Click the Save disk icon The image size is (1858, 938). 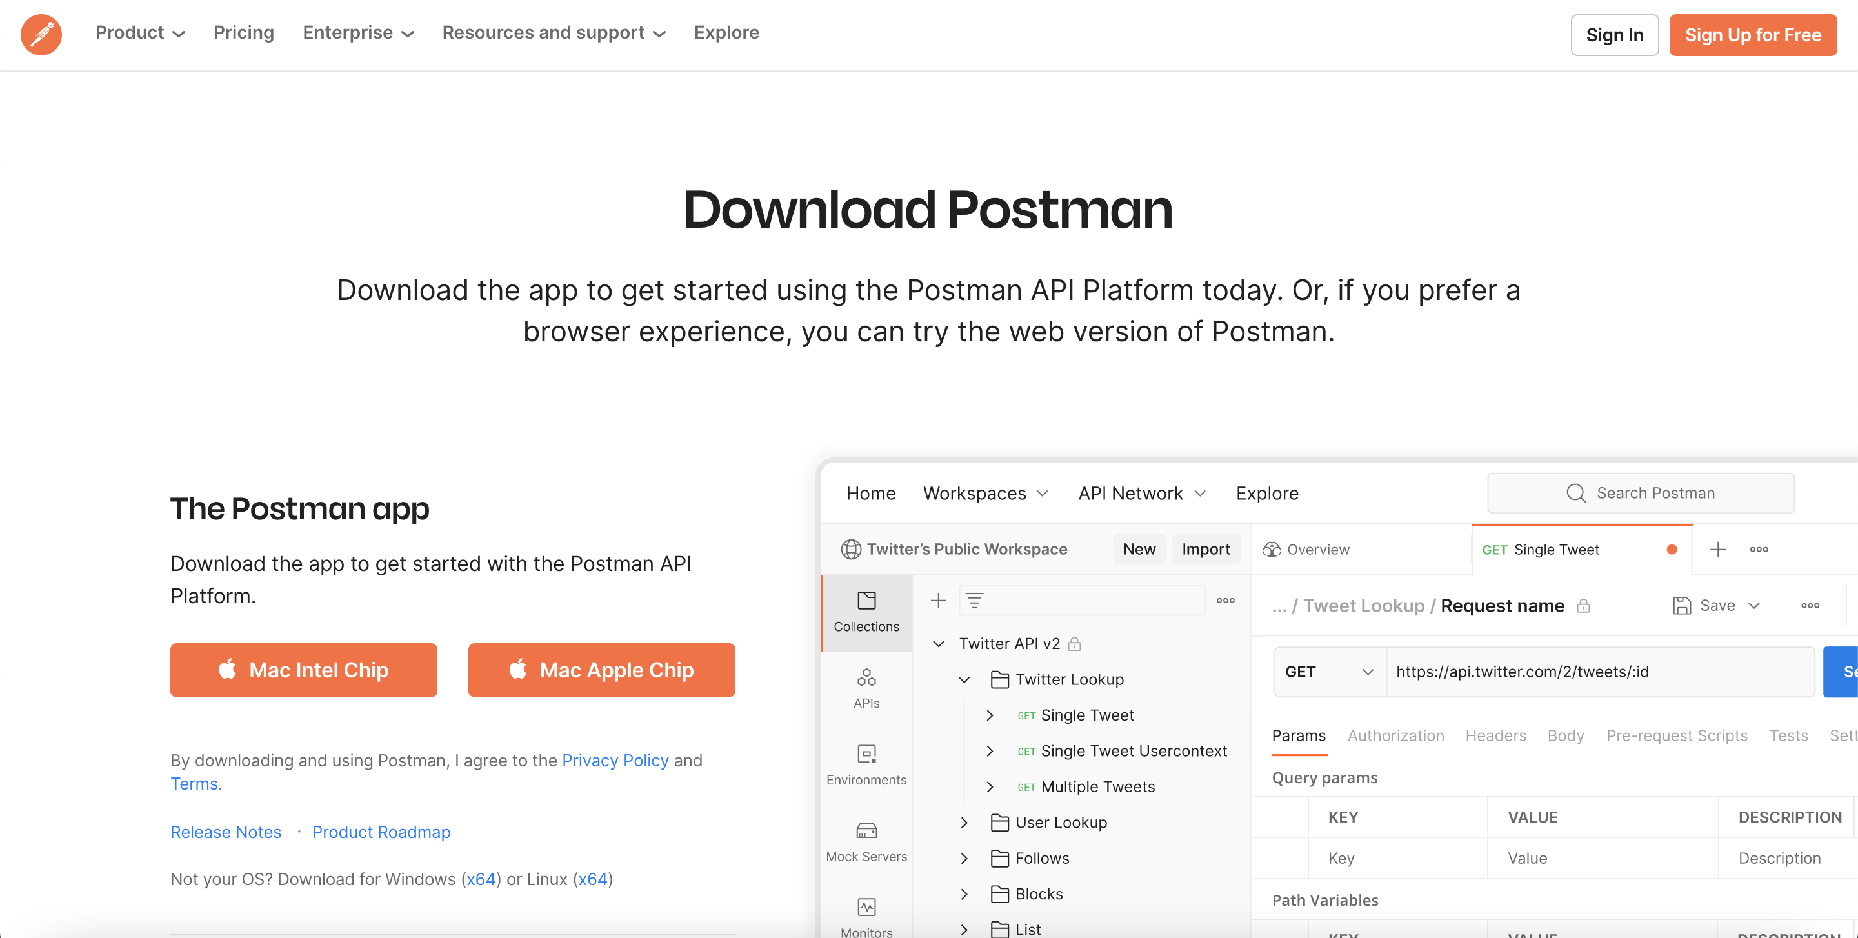[1681, 606]
